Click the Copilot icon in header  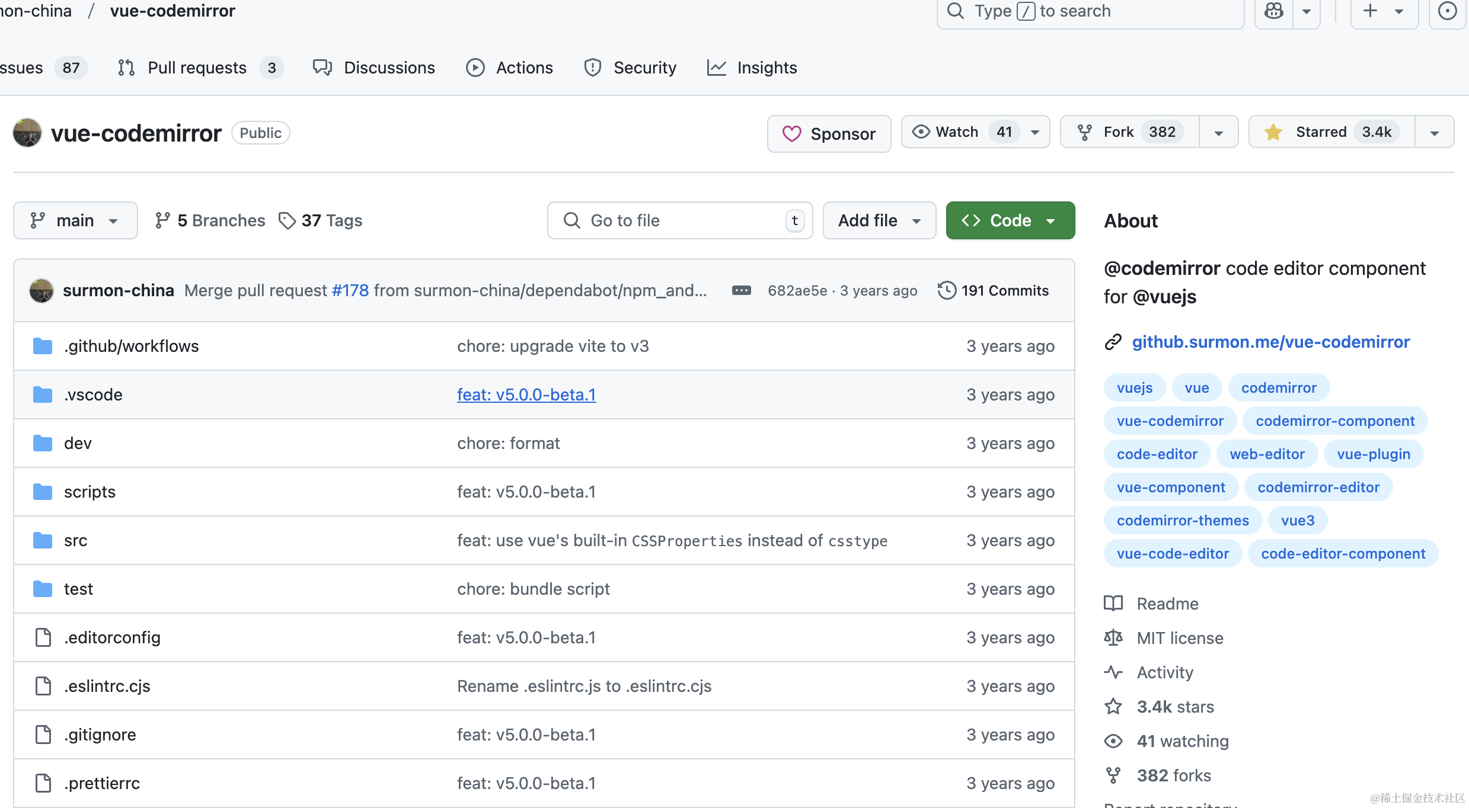click(1273, 11)
